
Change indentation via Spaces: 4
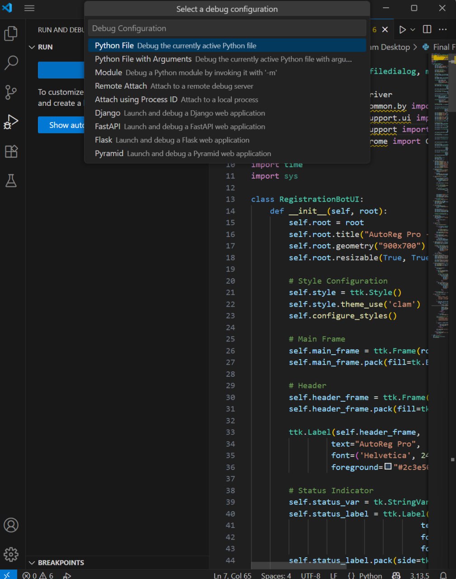click(276, 575)
